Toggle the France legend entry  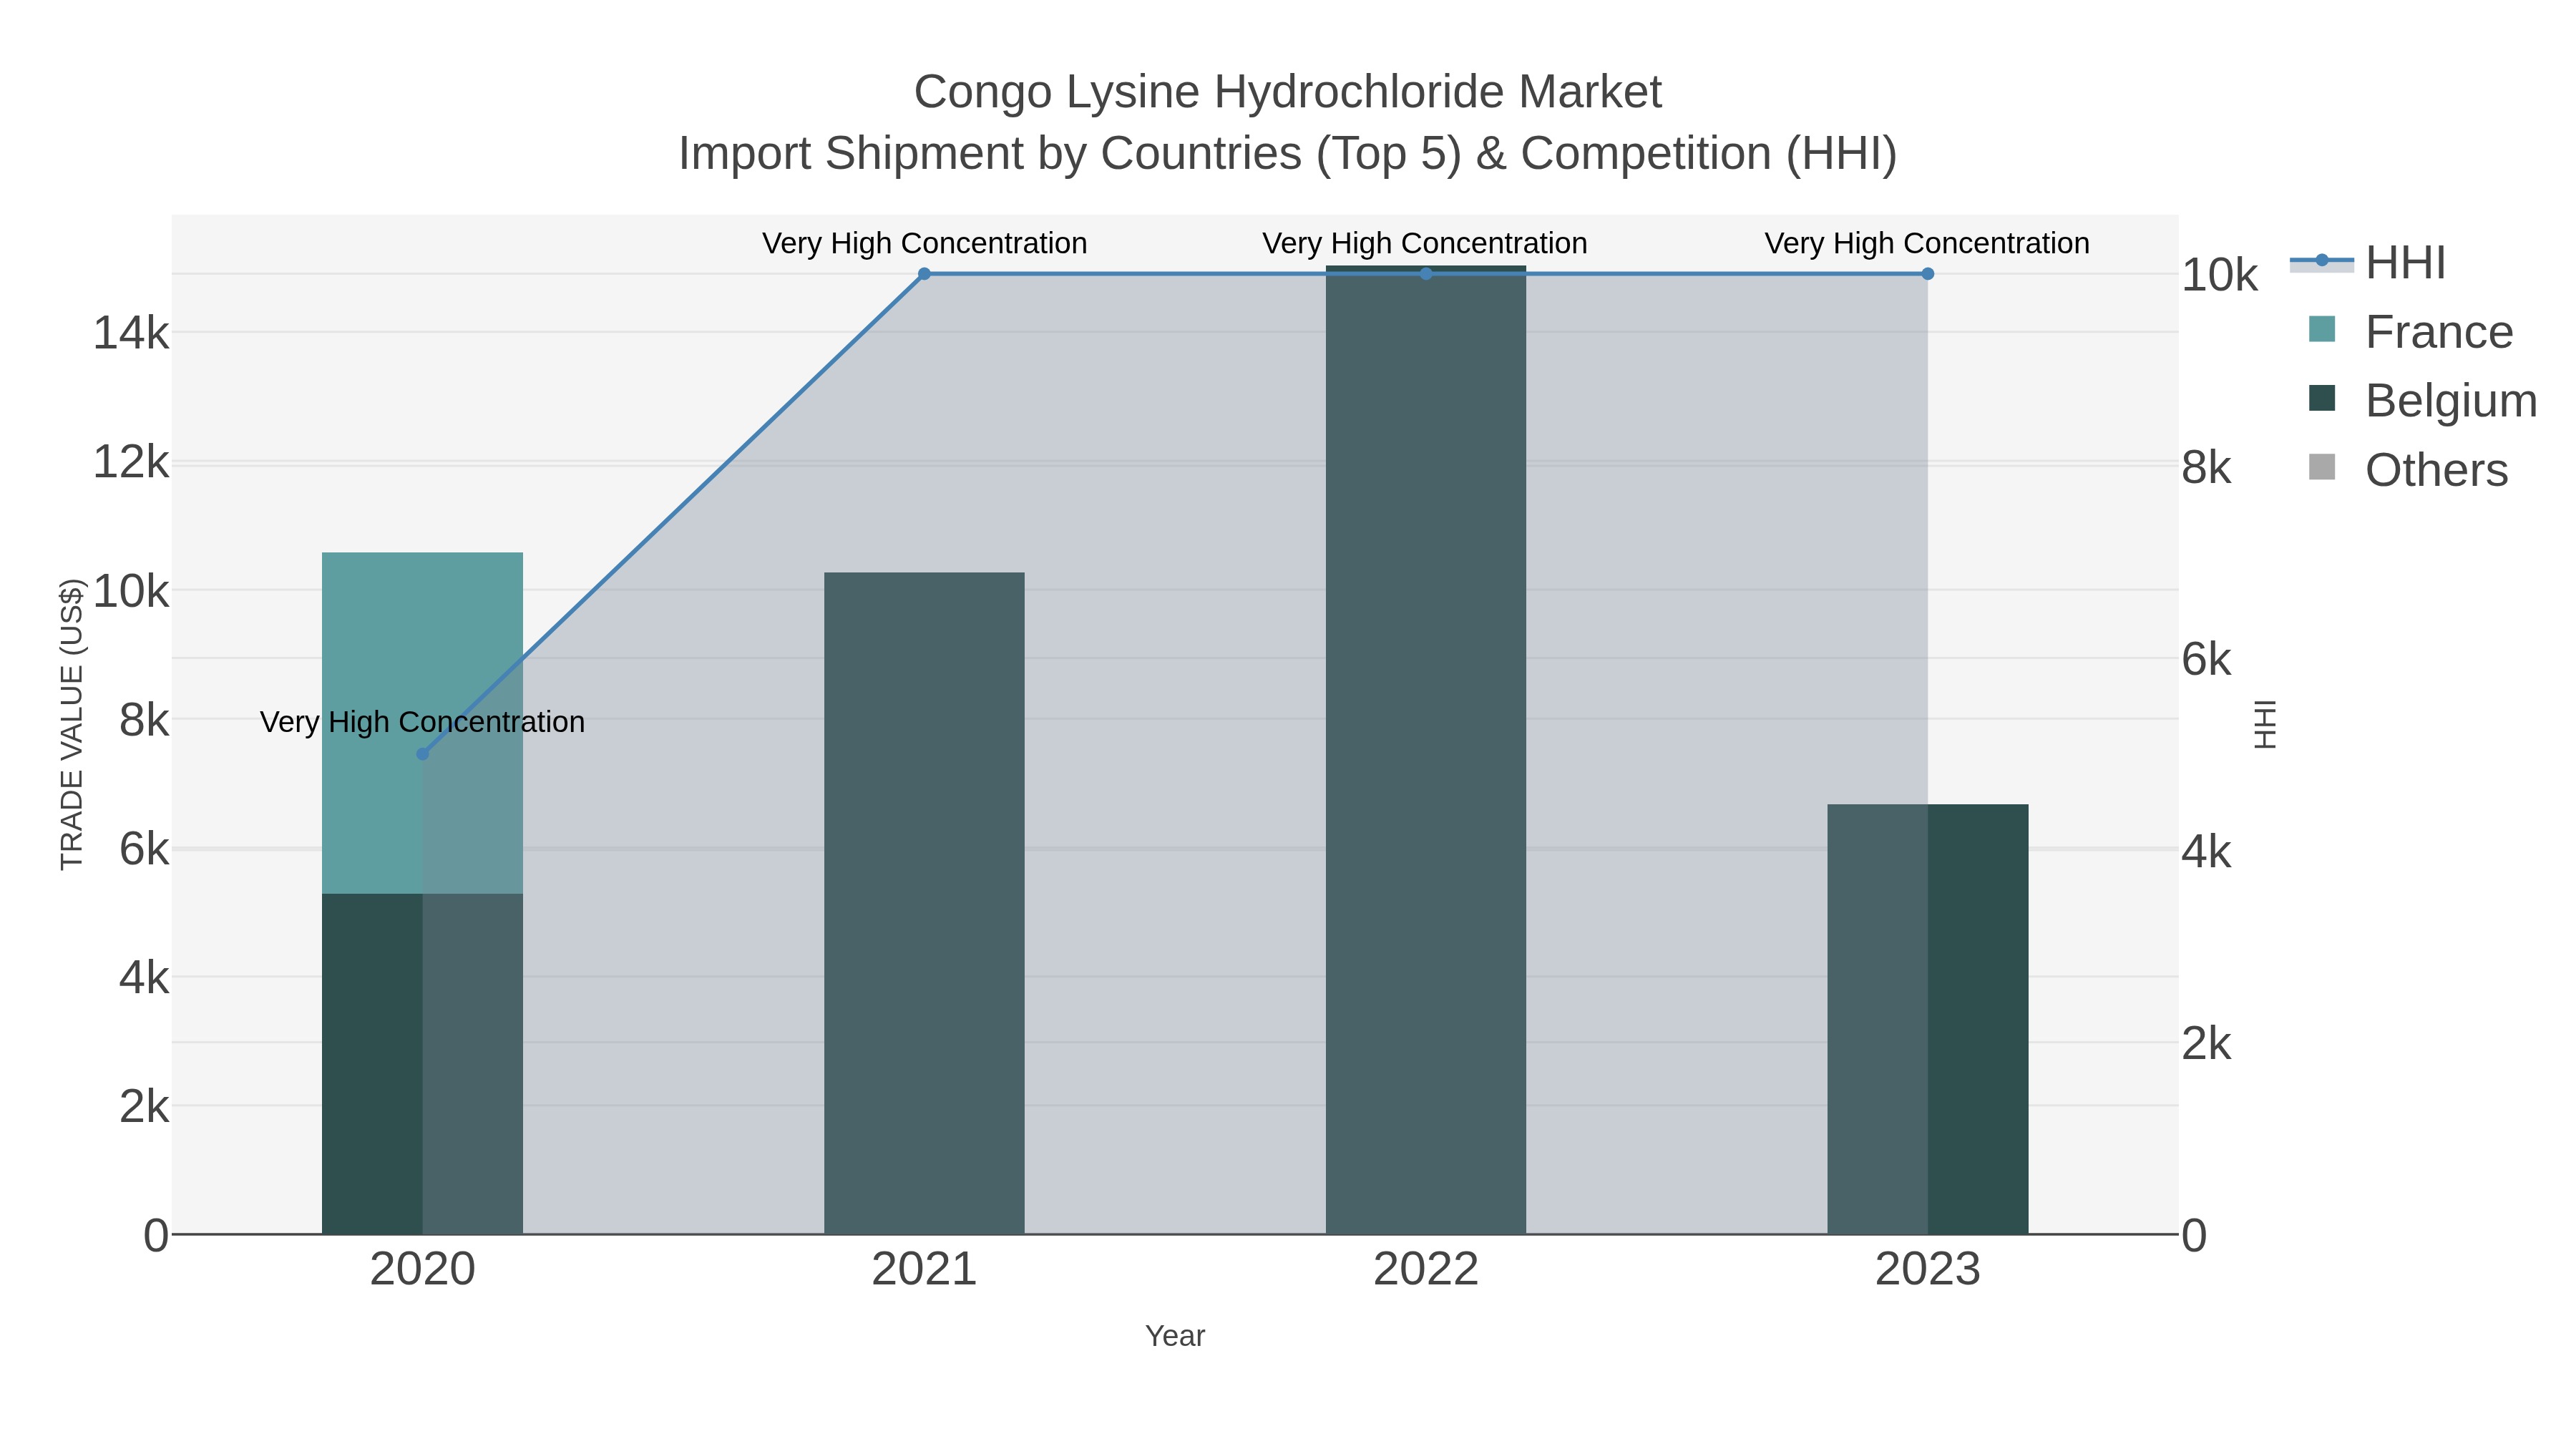click(x=2410, y=331)
